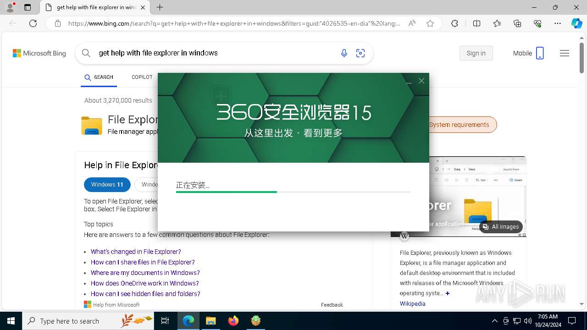Viewport: 587px width, 330px height.
Task: Close the 360 installer window
Action: 421,81
